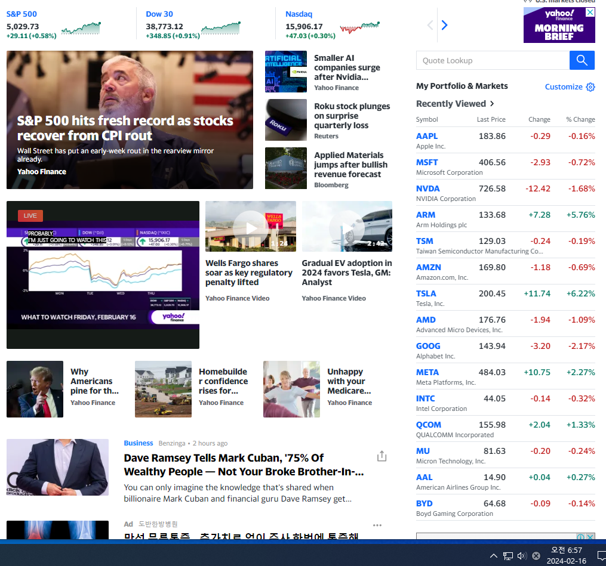Open the AMD ticker
606x566 pixels.
coord(426,320)
